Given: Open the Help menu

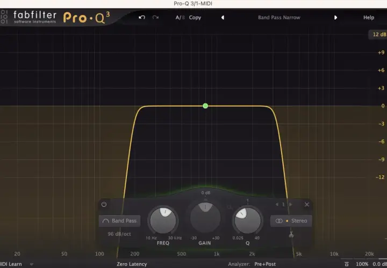Looking at the screenshot, I should (x=369, y=18).
